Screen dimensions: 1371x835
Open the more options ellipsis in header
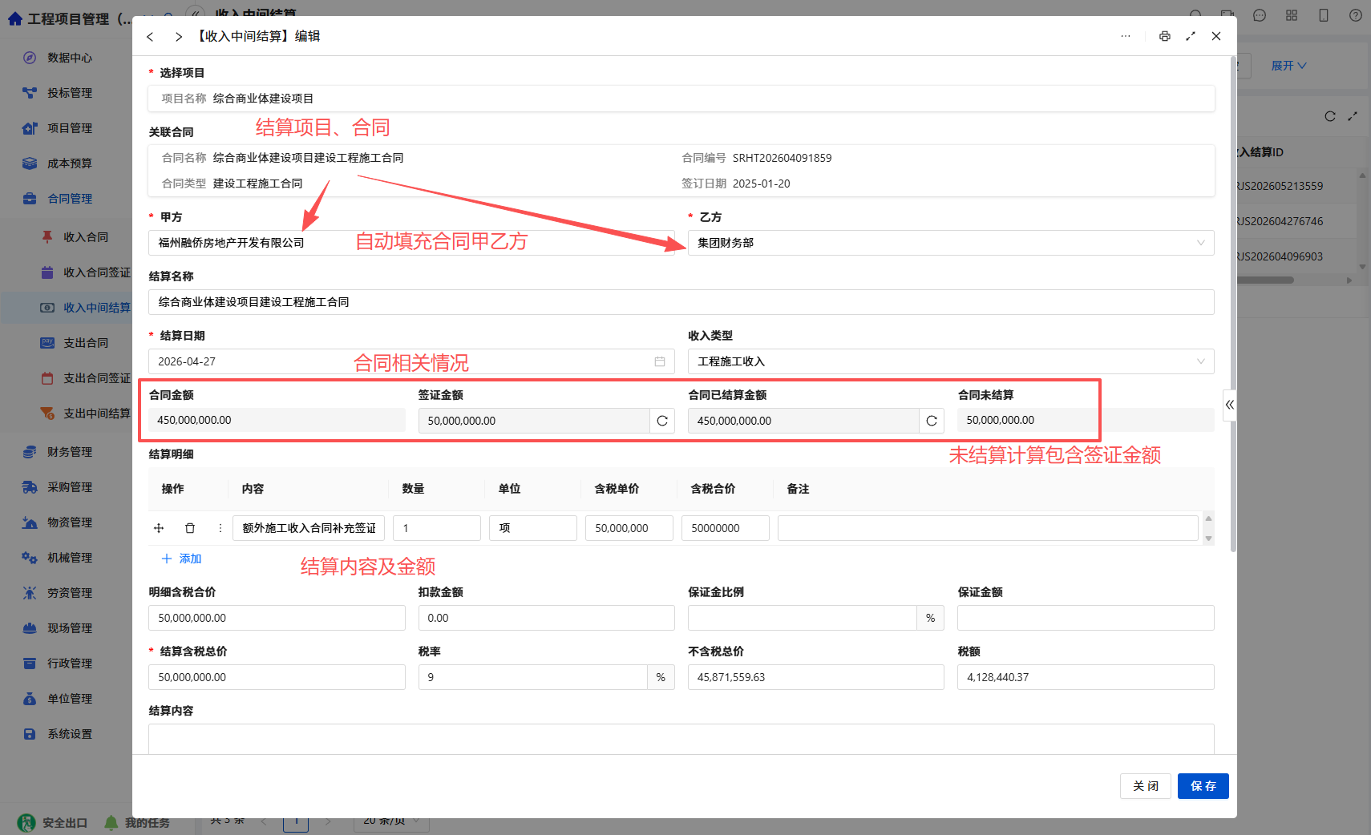point(1126,36)
